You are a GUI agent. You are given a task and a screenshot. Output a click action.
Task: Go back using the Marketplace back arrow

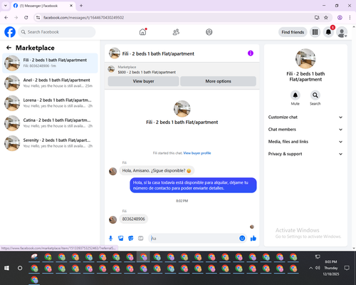click(9, 48)
